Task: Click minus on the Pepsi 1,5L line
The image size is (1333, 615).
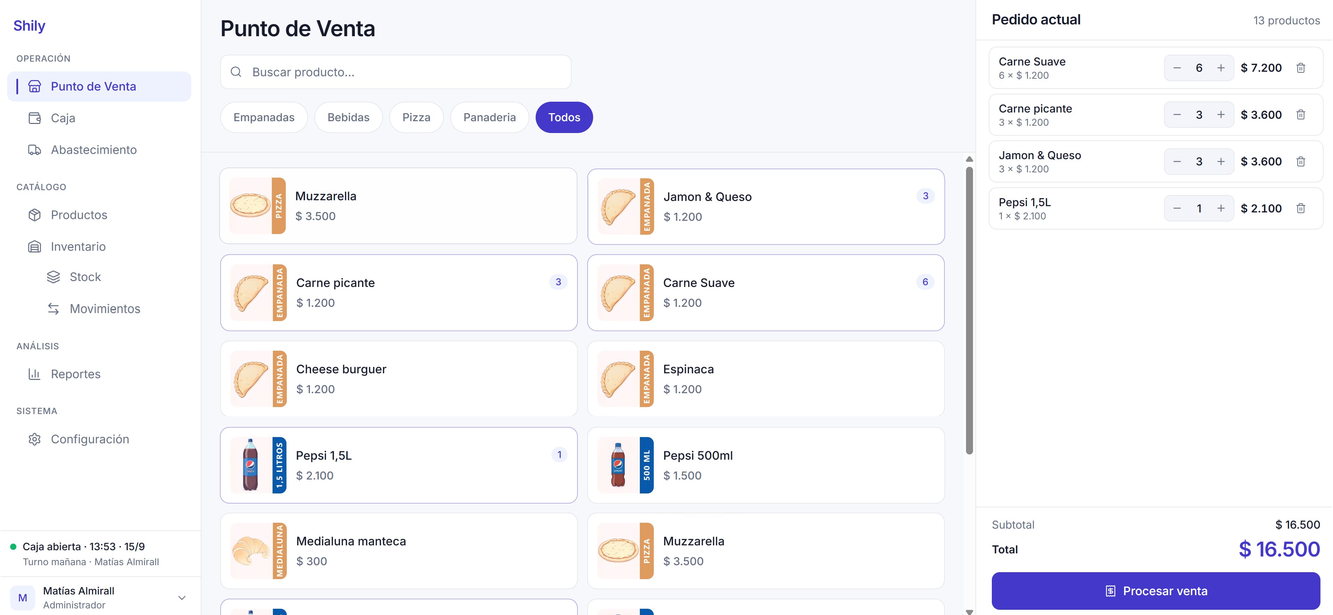Action: pos(1177,209)
